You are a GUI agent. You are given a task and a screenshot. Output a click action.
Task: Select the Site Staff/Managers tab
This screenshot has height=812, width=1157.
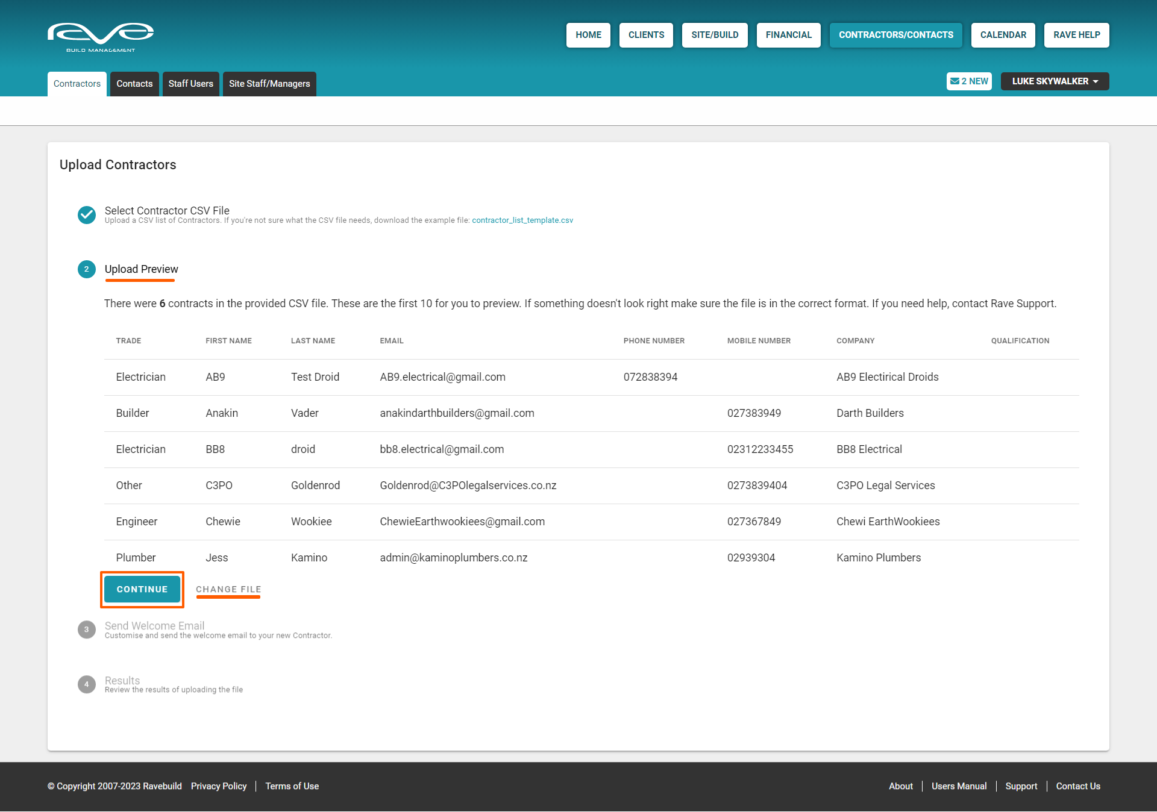point(269,84)
